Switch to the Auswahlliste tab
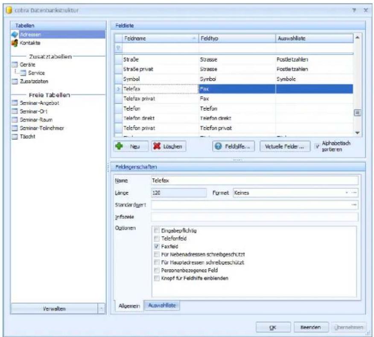The height and width of the screenshot is (337, 374). point(162,305)
